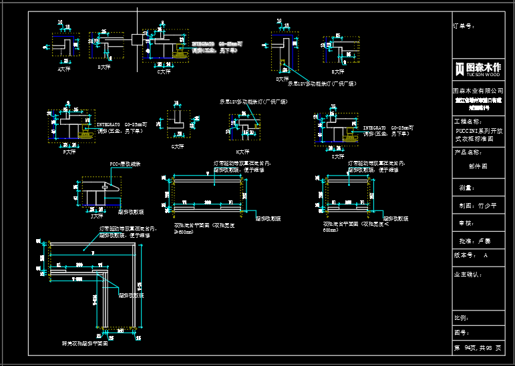Click the page 94 of 98 indicator
This screenshot has height=366, width=515.
tap(476, 348)
